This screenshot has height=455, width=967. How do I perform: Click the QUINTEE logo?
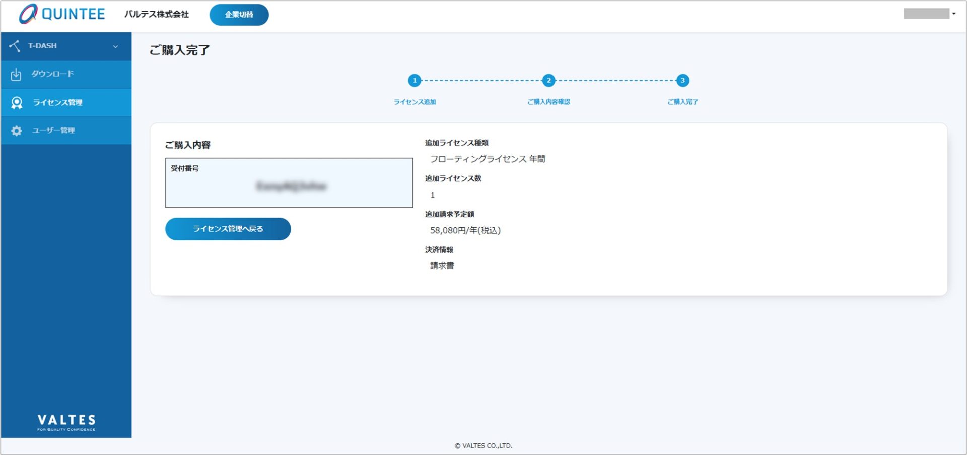[x=62, y=14]
